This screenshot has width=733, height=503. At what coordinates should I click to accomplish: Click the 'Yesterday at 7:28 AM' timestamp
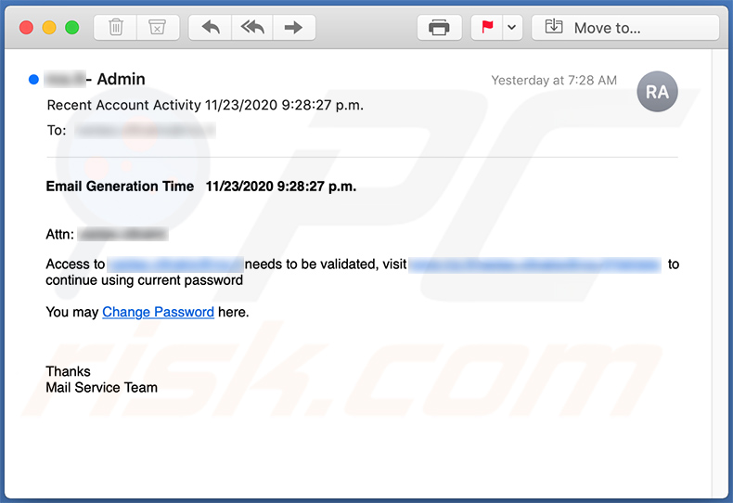coord(554,81)
